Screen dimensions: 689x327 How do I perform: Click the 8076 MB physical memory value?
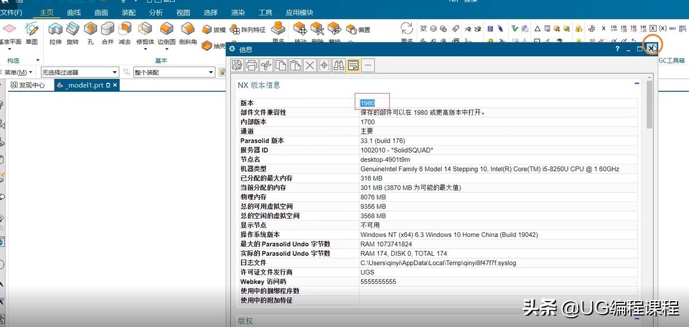tap(373, 197)
